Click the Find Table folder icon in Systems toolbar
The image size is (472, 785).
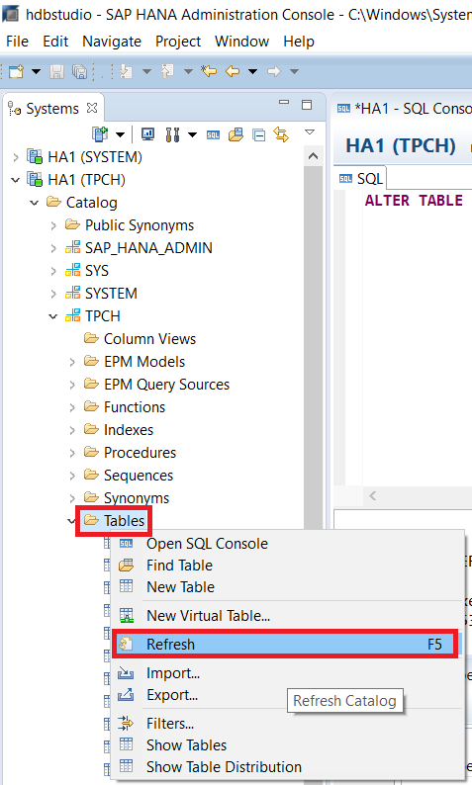pyautogui.click(x=236, y=134)
